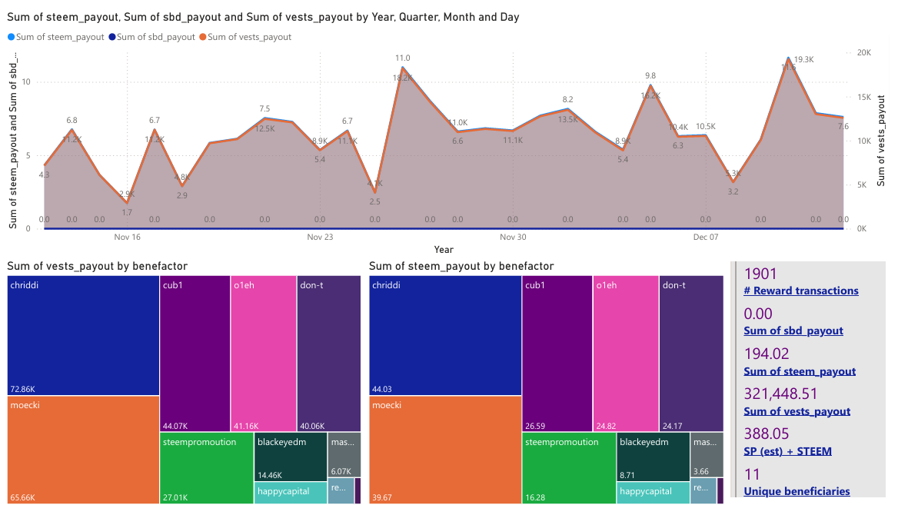Click happycapital tile in vests_payout treemap
The height and width of the screenshot is (515, 898).
click(291, 493)
